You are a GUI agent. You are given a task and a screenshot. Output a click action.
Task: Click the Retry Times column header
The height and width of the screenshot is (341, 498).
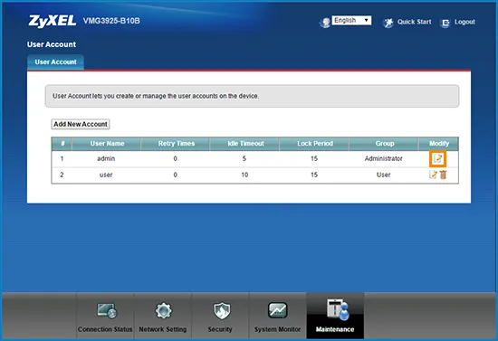176,144
